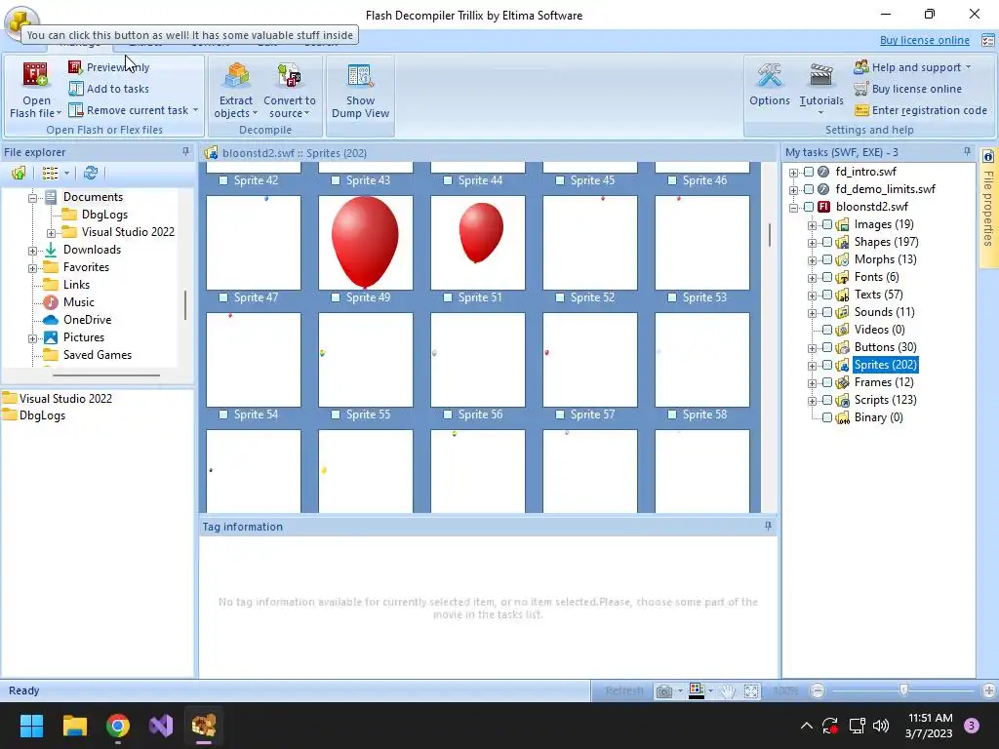
Task: Tick the Sounds (11) checkbox
Action: [x=827, y=312]
